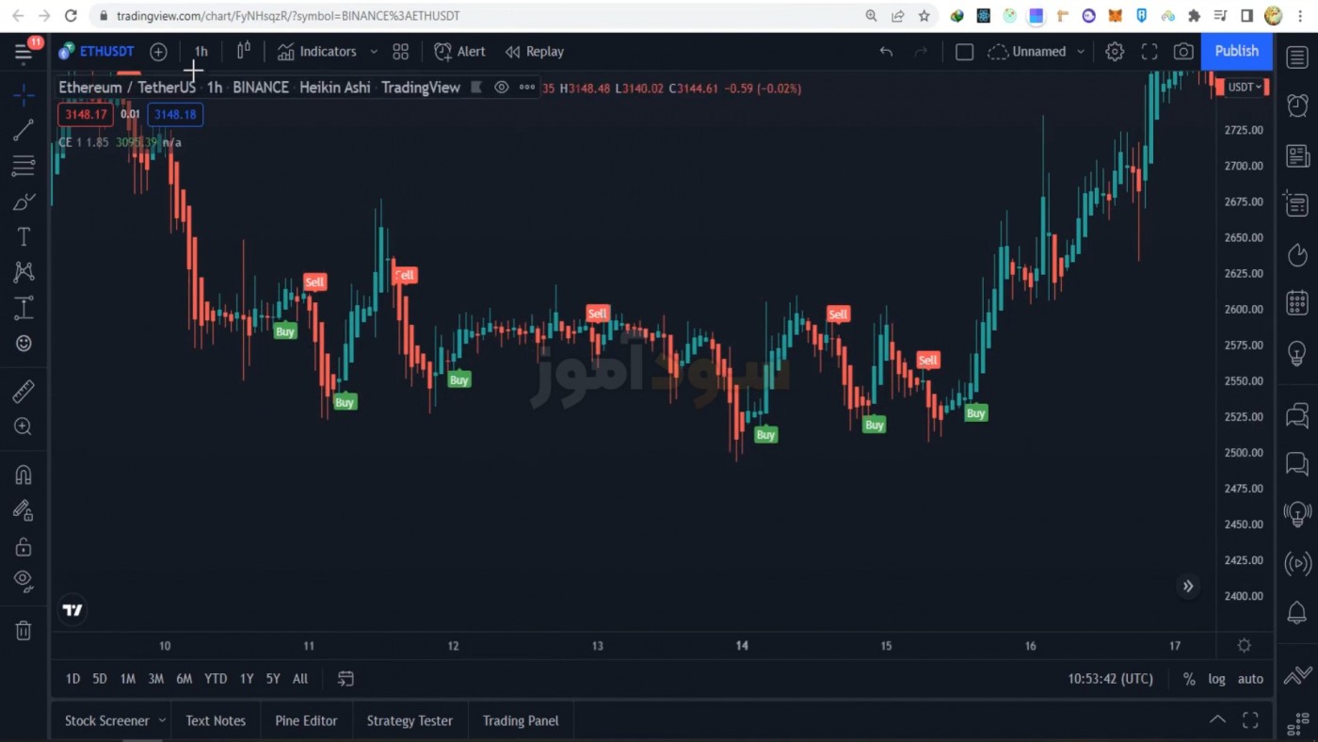Image resolution: width=1318 pixels, height=742 pixels.
Task: Open the Indicators dialog
Action: pyautogui.click(x=316, y=52)
